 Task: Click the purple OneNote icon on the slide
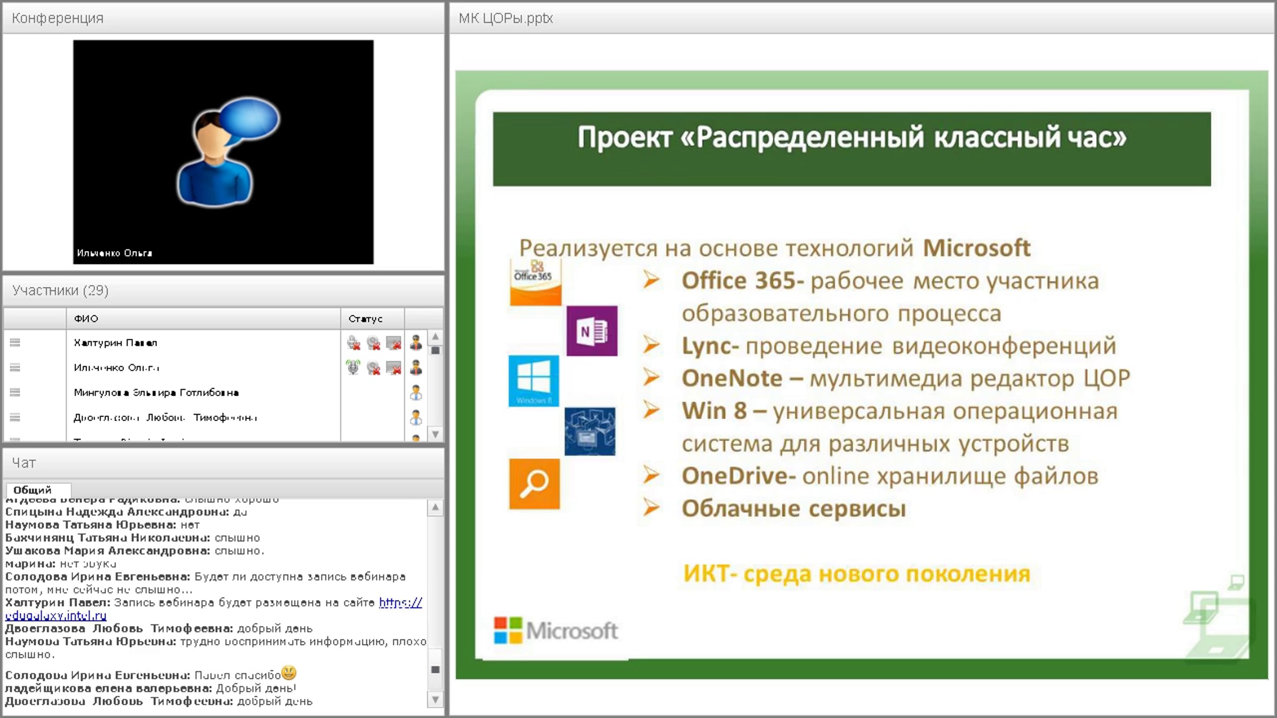tap(592, 331)
